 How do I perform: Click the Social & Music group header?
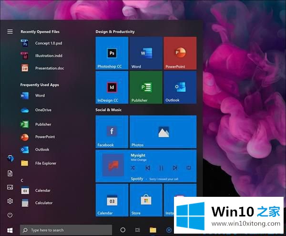[108, 110]
